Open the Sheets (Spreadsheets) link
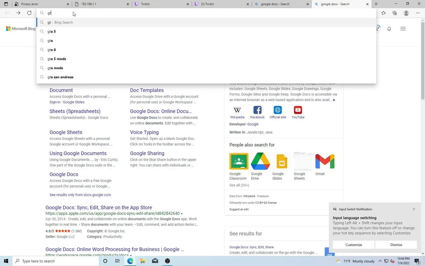Image resolution: width=425 pixels, height=266 pixels. (75, 111)
